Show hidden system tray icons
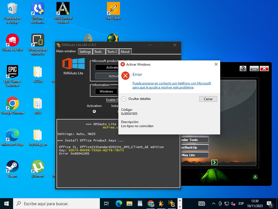Viewport: 278px width, 209px height. click(214, 204)
